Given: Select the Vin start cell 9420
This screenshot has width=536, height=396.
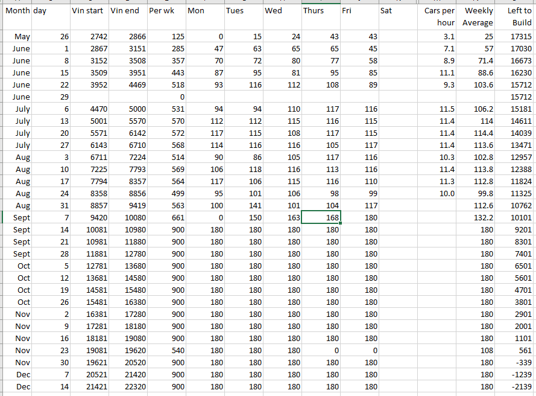Looking at the screenshot, I should tap(89, 217).
